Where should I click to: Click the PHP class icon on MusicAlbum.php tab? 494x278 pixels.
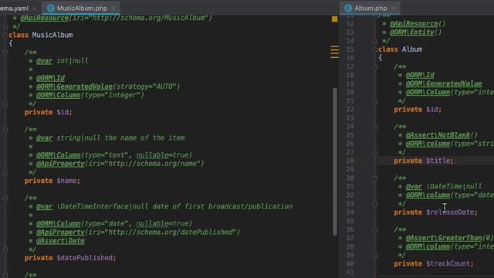coord(50,8)
